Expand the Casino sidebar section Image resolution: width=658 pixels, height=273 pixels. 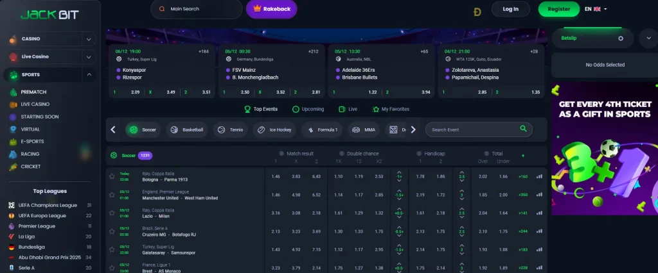89,39
